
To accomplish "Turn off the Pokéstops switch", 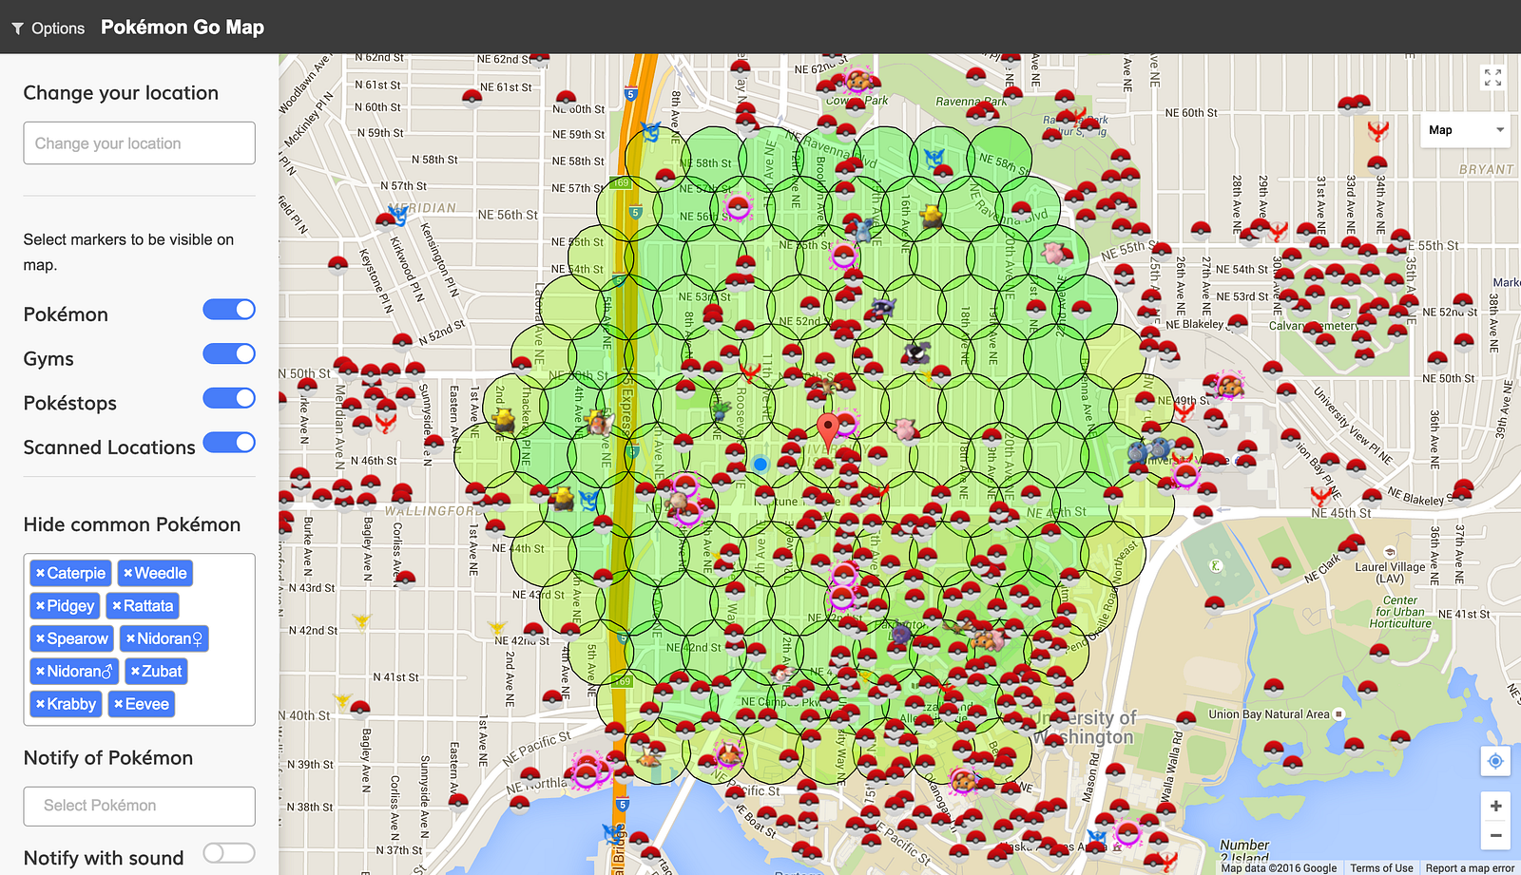I will (229, 398).
